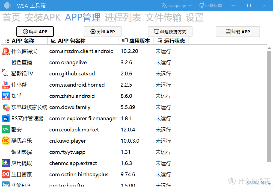Image resolution: width=273 pixels, height=188 pixels.
Task: Click the translate icon beside Language
Action: (164, 5)
